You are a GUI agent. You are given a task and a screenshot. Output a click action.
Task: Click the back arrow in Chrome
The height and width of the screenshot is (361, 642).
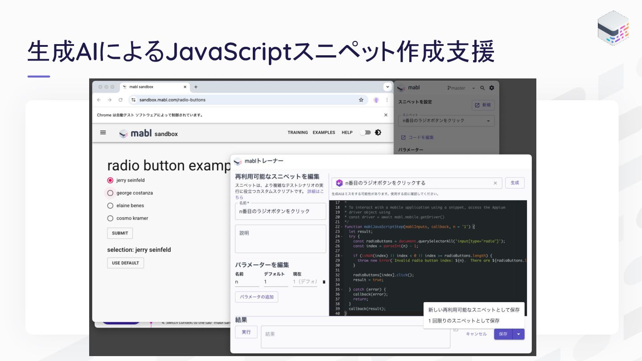point(99,100)
